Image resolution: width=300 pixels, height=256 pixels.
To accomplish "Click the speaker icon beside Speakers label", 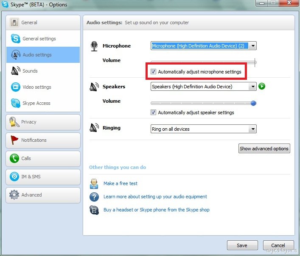I will [x=94, y=87].
